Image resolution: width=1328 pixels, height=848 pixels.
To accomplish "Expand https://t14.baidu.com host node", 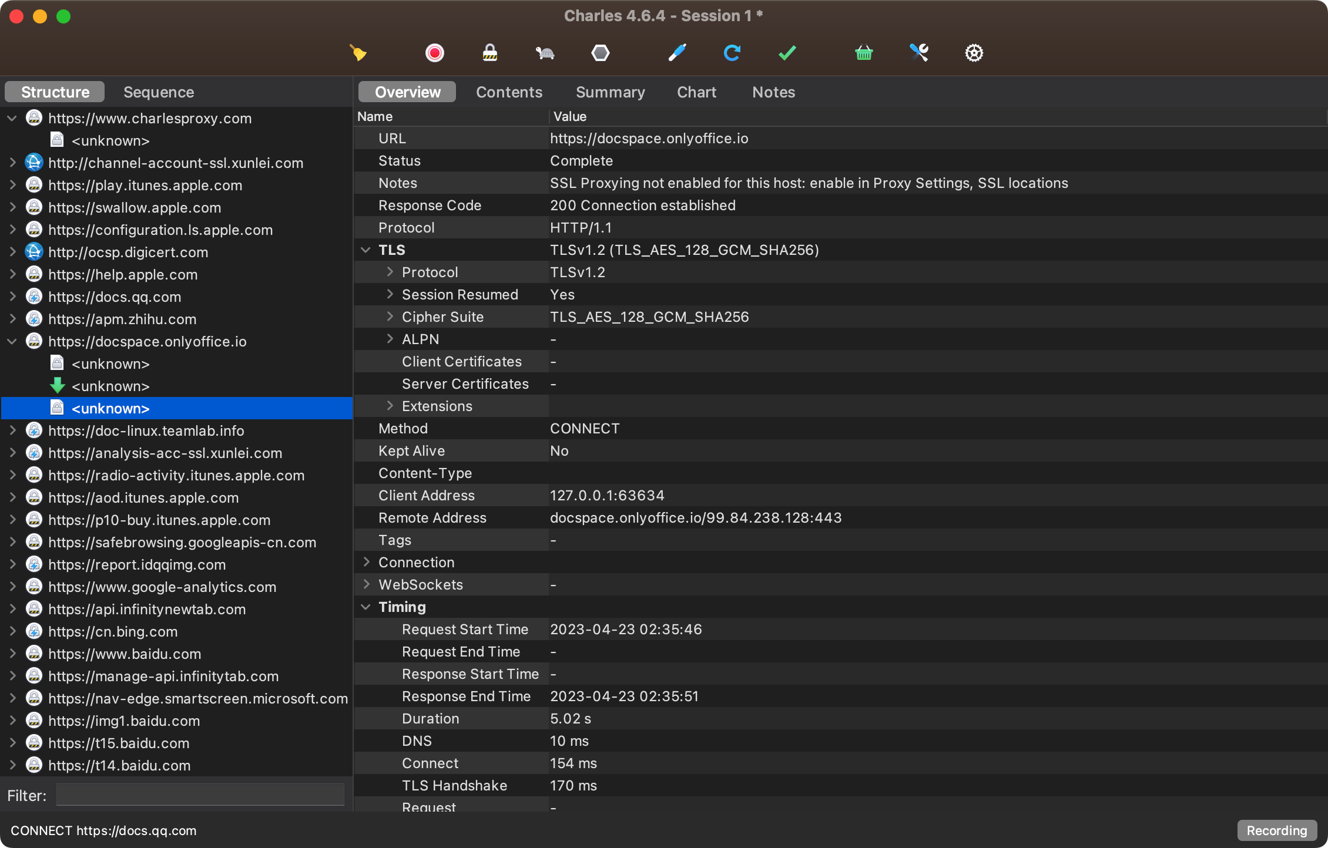I will click(12, 765).
